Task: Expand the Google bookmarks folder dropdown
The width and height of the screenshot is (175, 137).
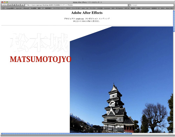Action: [x=10, y=8]
